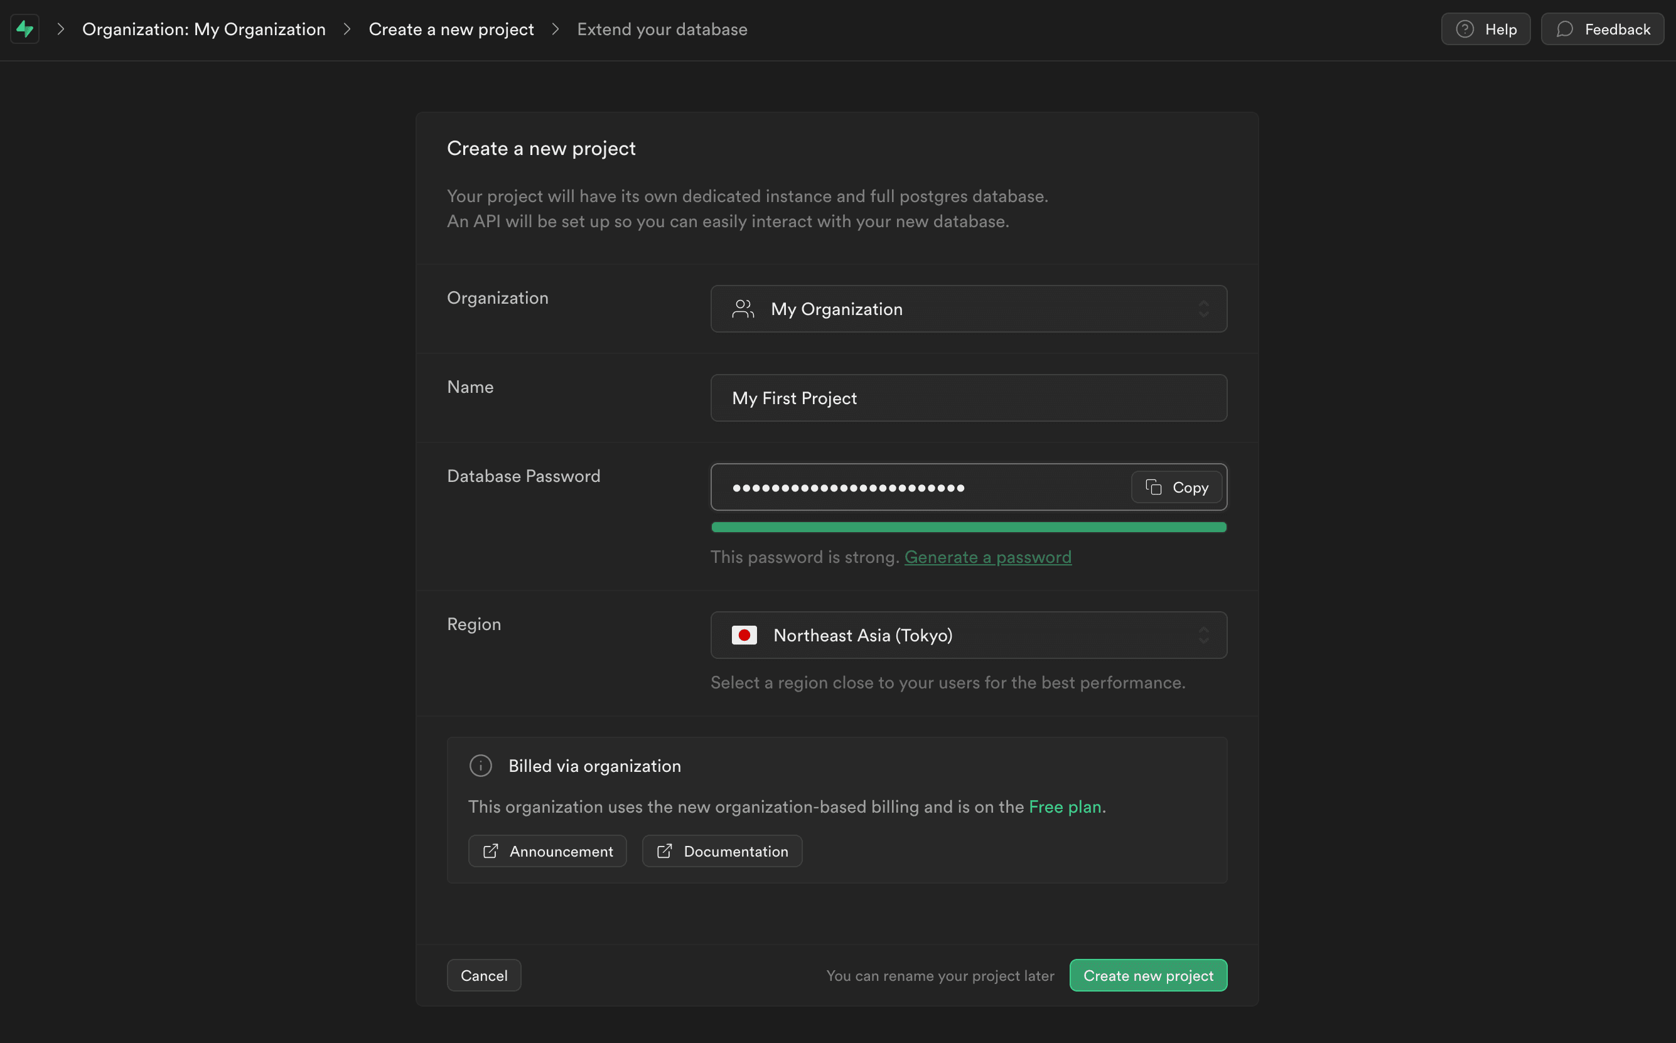
Task: Open the Organization dropdown
Action: [x=969, y=309]
